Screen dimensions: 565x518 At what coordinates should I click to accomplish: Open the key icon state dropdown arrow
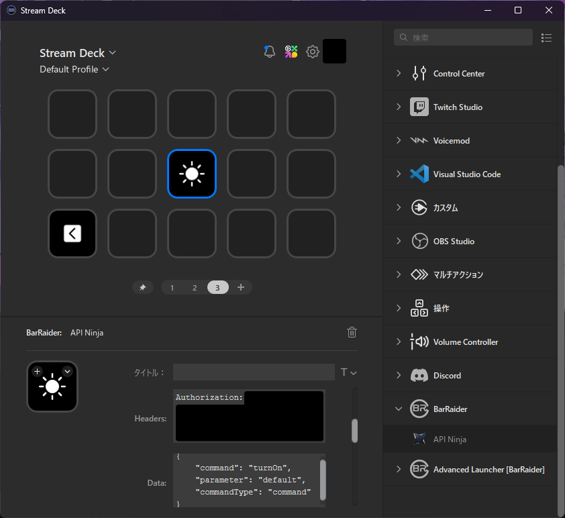pos(67,371)
